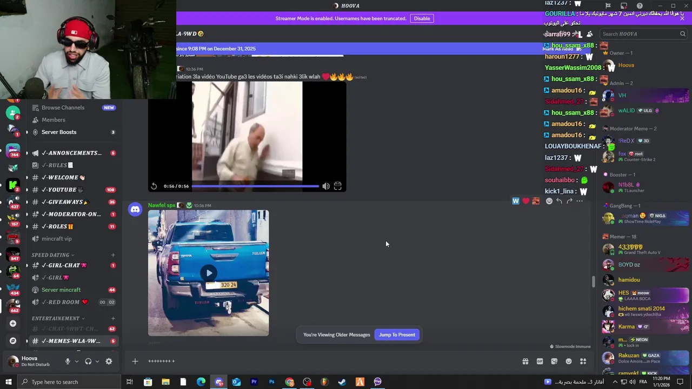This screenshot has height=389, width=692.
Task: Deafen using the headphones icon
Action: (88, 361)
